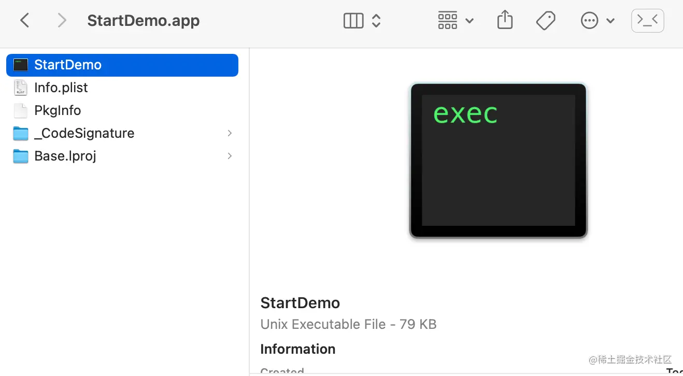The width and height of the screenshot is (683, 376).
Task: Open the Share menu icon
Action: click(505, 21)
